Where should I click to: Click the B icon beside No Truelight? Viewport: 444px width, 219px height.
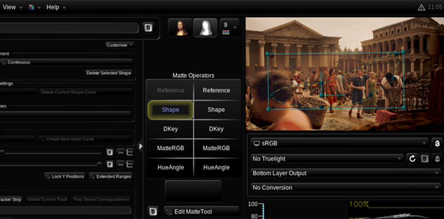[424, 159]
